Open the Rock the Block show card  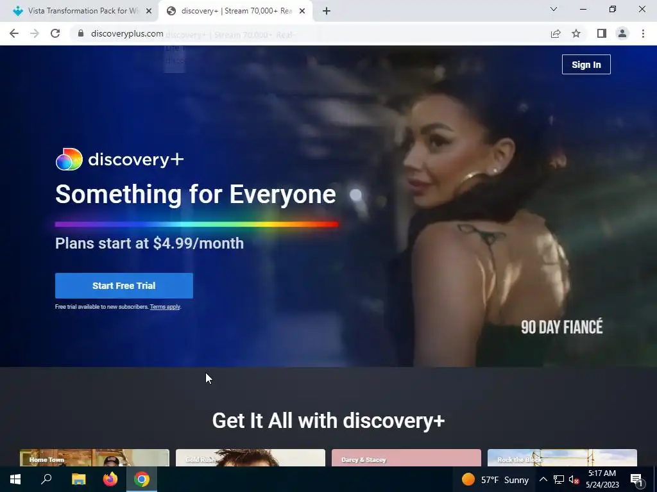click(562, 457)
